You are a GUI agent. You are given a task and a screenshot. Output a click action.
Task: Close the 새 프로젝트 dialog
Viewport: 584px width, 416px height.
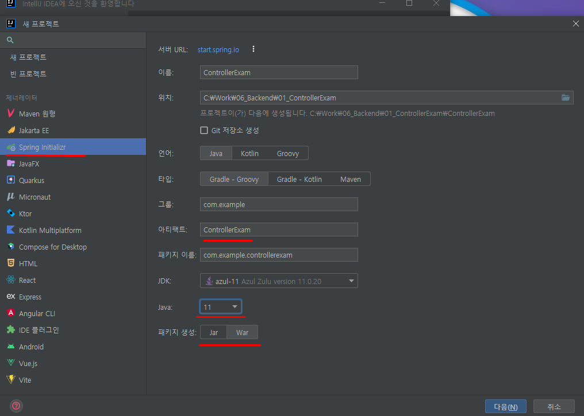576,24
